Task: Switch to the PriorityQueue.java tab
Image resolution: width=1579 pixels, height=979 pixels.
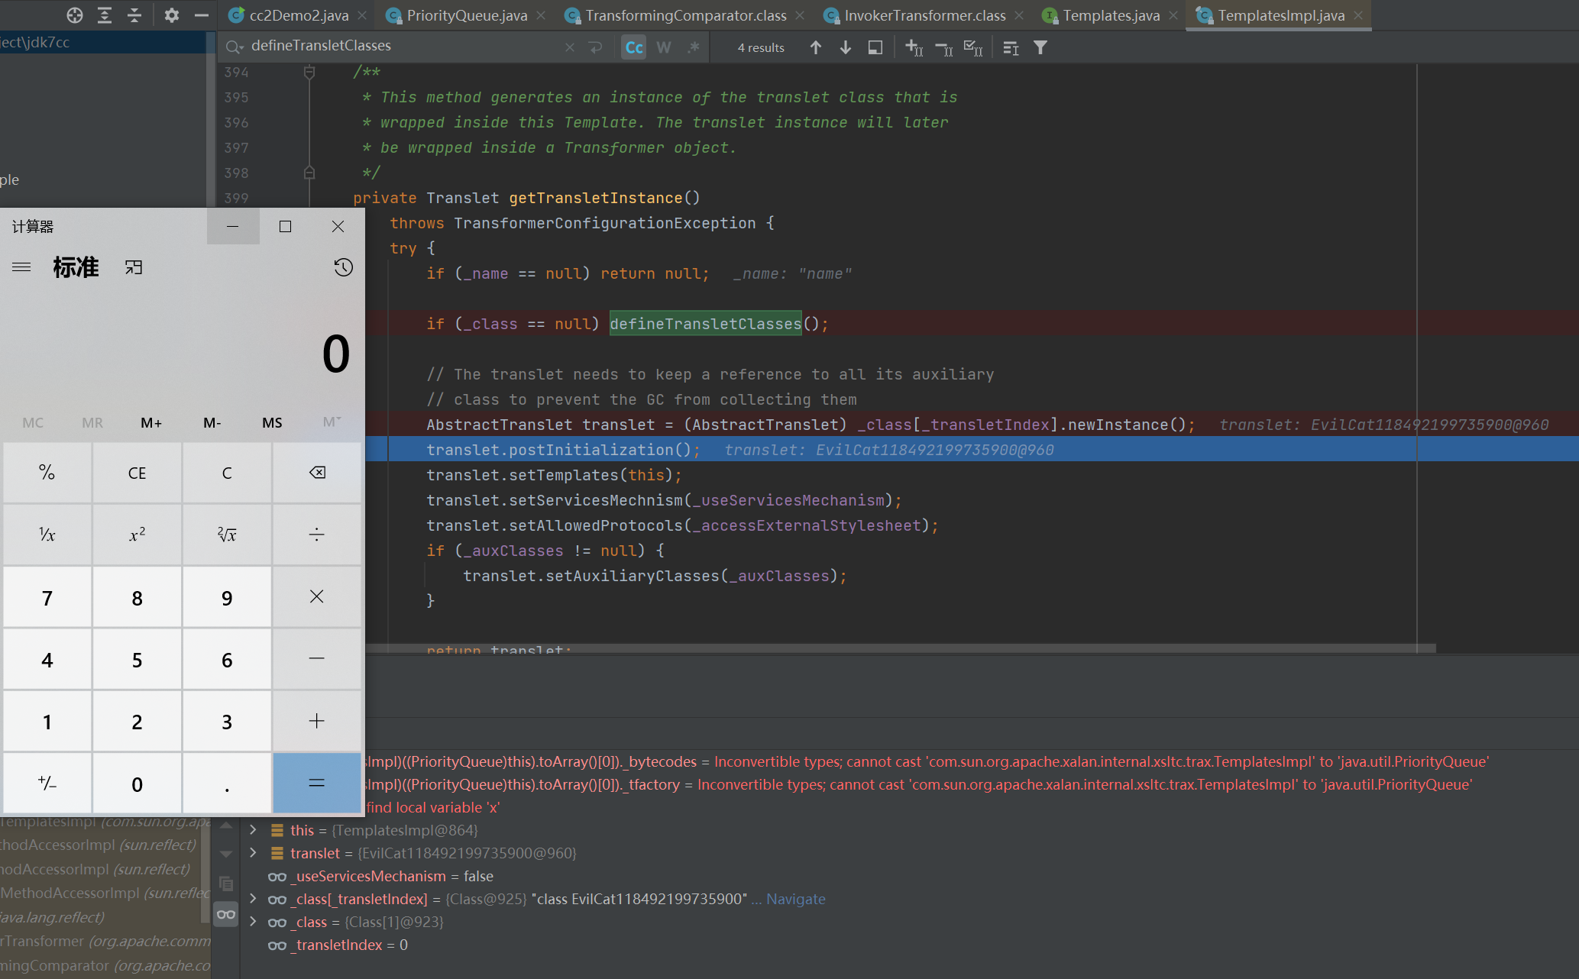Action: 466,15
